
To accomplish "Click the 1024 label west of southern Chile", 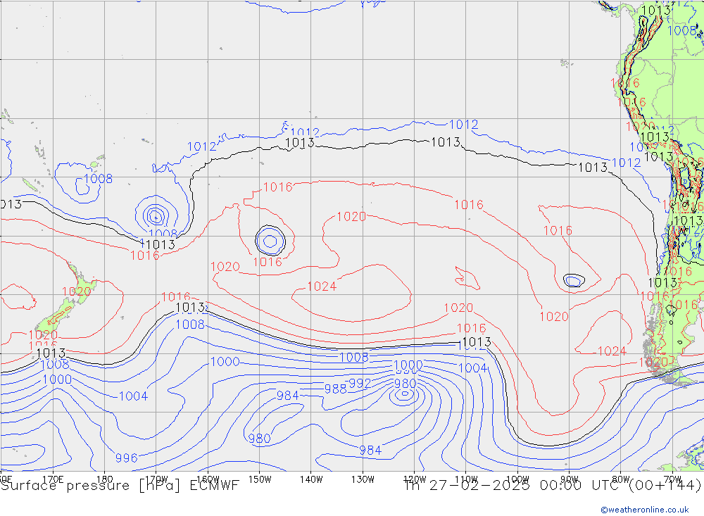I will coord(612,351).
